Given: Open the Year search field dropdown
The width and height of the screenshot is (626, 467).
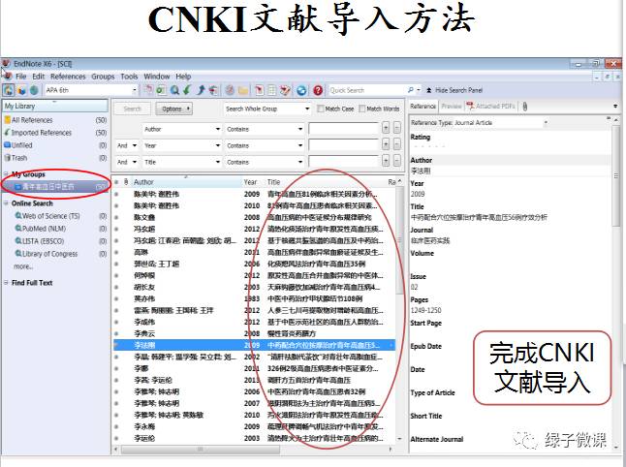Looking at the screenshot, I should point(182,145).
